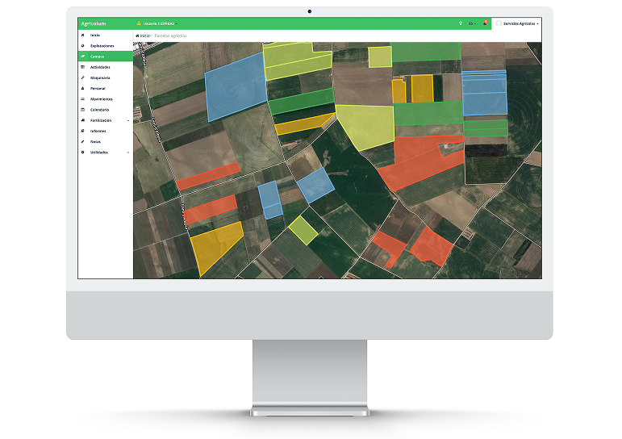Click the Notas pencil icon
Viewport: 622px width, 439px height.
[82, 141]
